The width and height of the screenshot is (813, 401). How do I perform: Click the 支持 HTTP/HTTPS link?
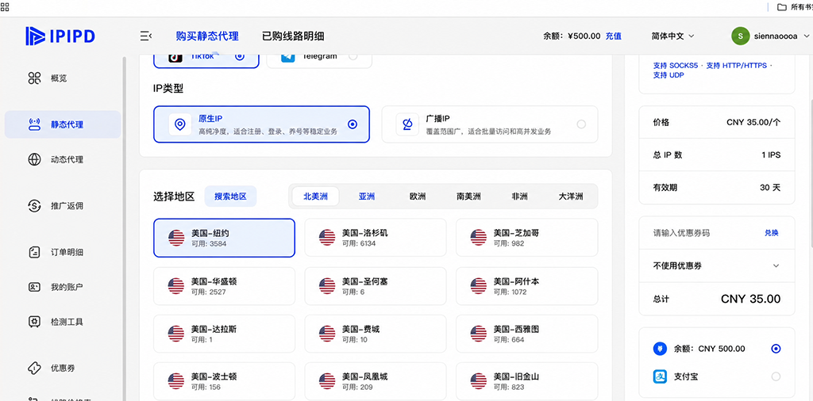(x=736, y=66)
